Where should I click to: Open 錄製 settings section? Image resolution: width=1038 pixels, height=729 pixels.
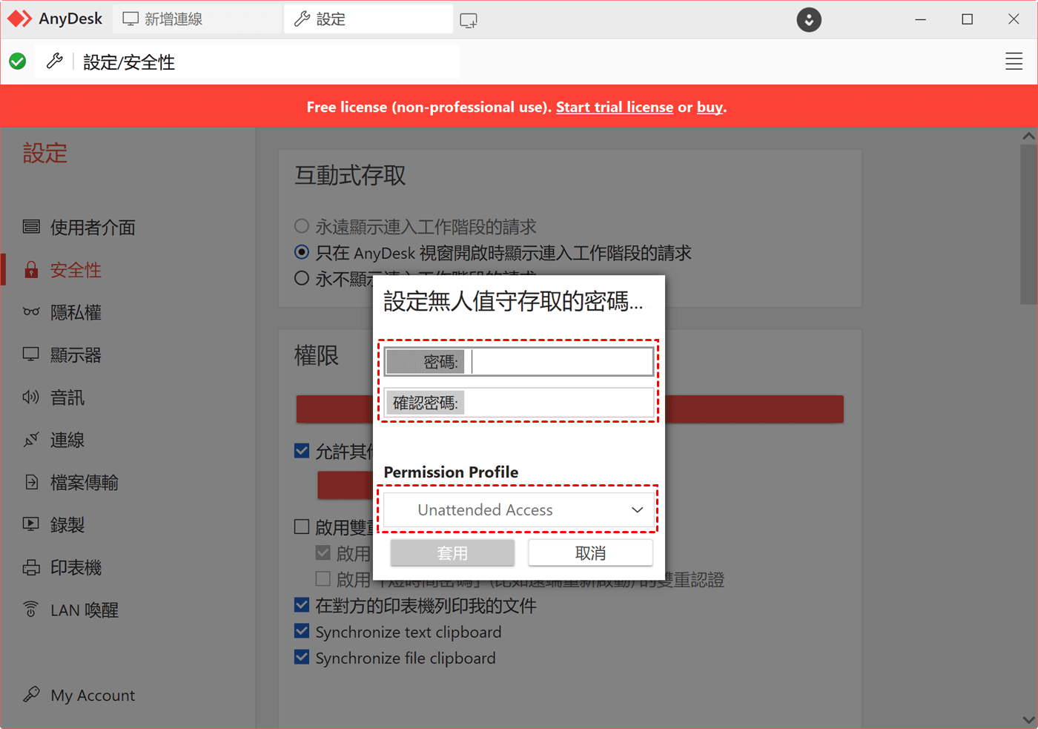[x=67, y=524]
